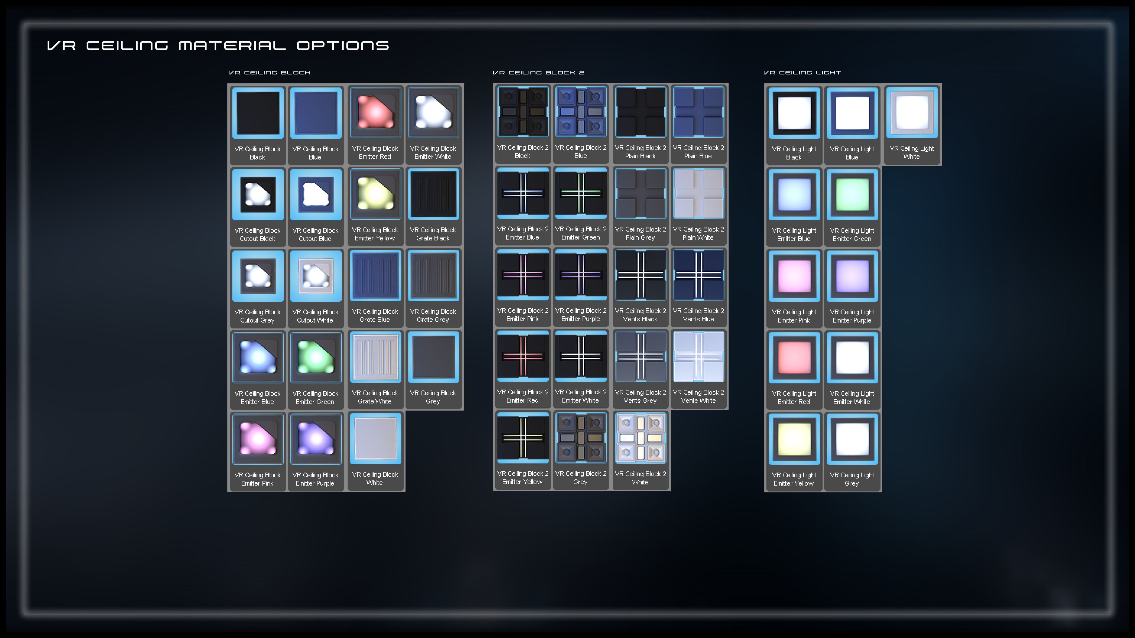Select VR Ceiling Block 2 Blue material
The height and width of the screenshot is (638, 1135).
click(x=581, y=112)
